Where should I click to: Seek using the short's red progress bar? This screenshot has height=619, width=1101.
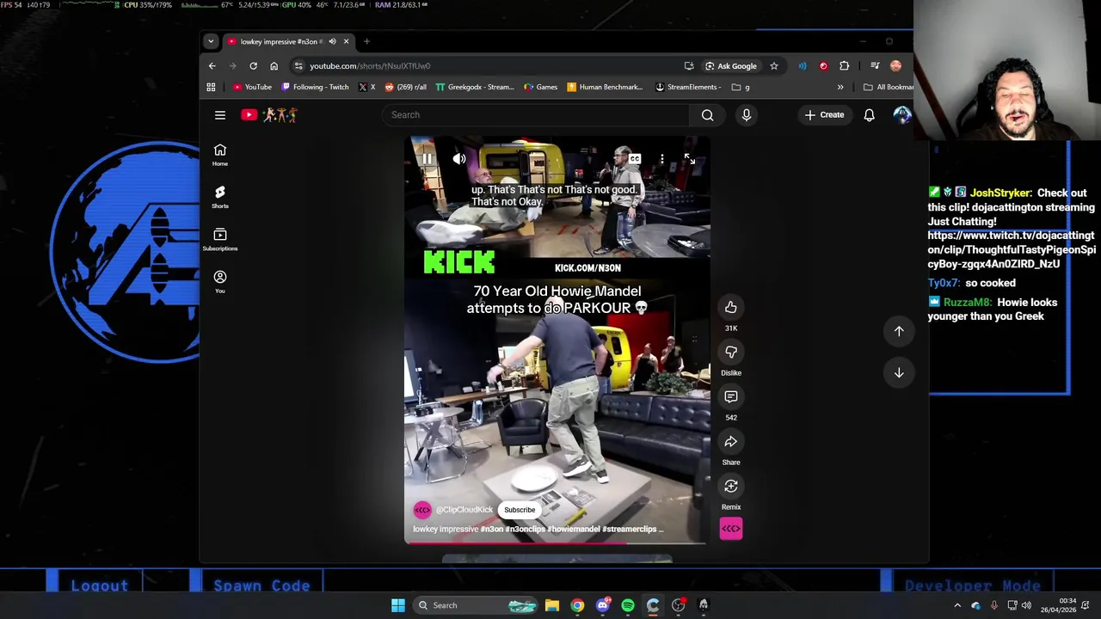click(557, 542)
